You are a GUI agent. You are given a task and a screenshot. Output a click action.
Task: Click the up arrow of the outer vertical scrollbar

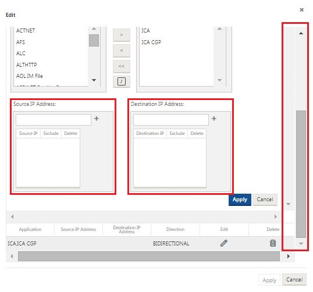[x=301, y=33]
